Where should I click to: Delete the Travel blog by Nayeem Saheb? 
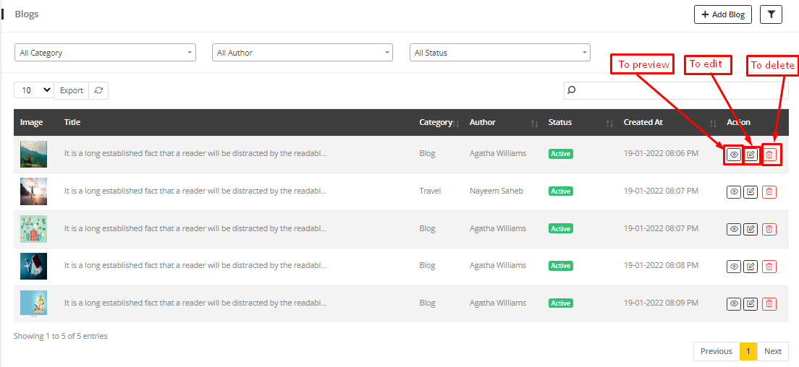click(x=769, y=191)
